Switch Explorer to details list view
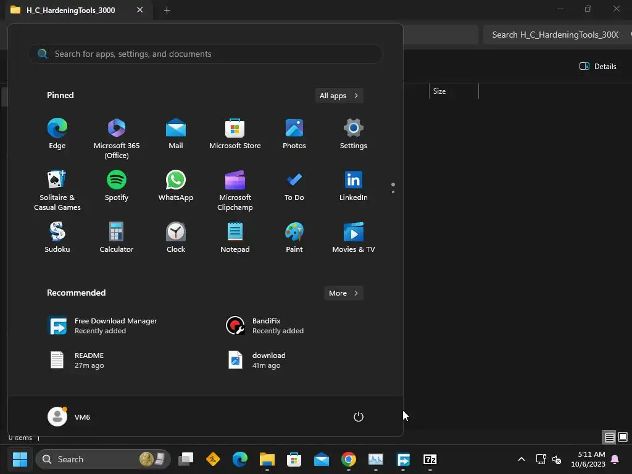The image size is (632, 474). [x=609, y=437]
